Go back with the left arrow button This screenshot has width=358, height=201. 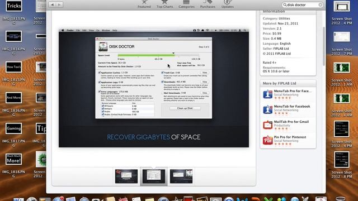click(53, 4)
